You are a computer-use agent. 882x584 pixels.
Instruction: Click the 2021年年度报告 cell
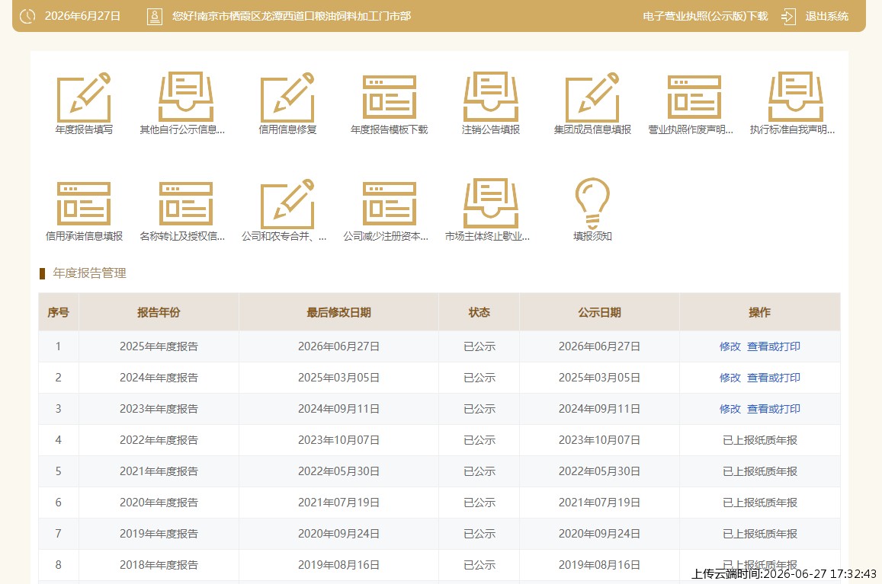pos(159,471)
